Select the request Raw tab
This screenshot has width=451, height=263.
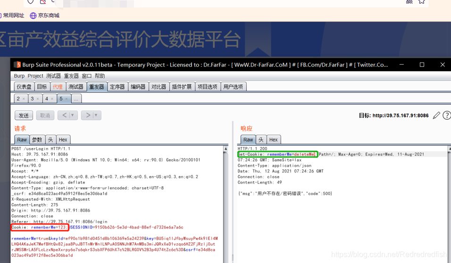pyautogui.click(x=22, y=140)
